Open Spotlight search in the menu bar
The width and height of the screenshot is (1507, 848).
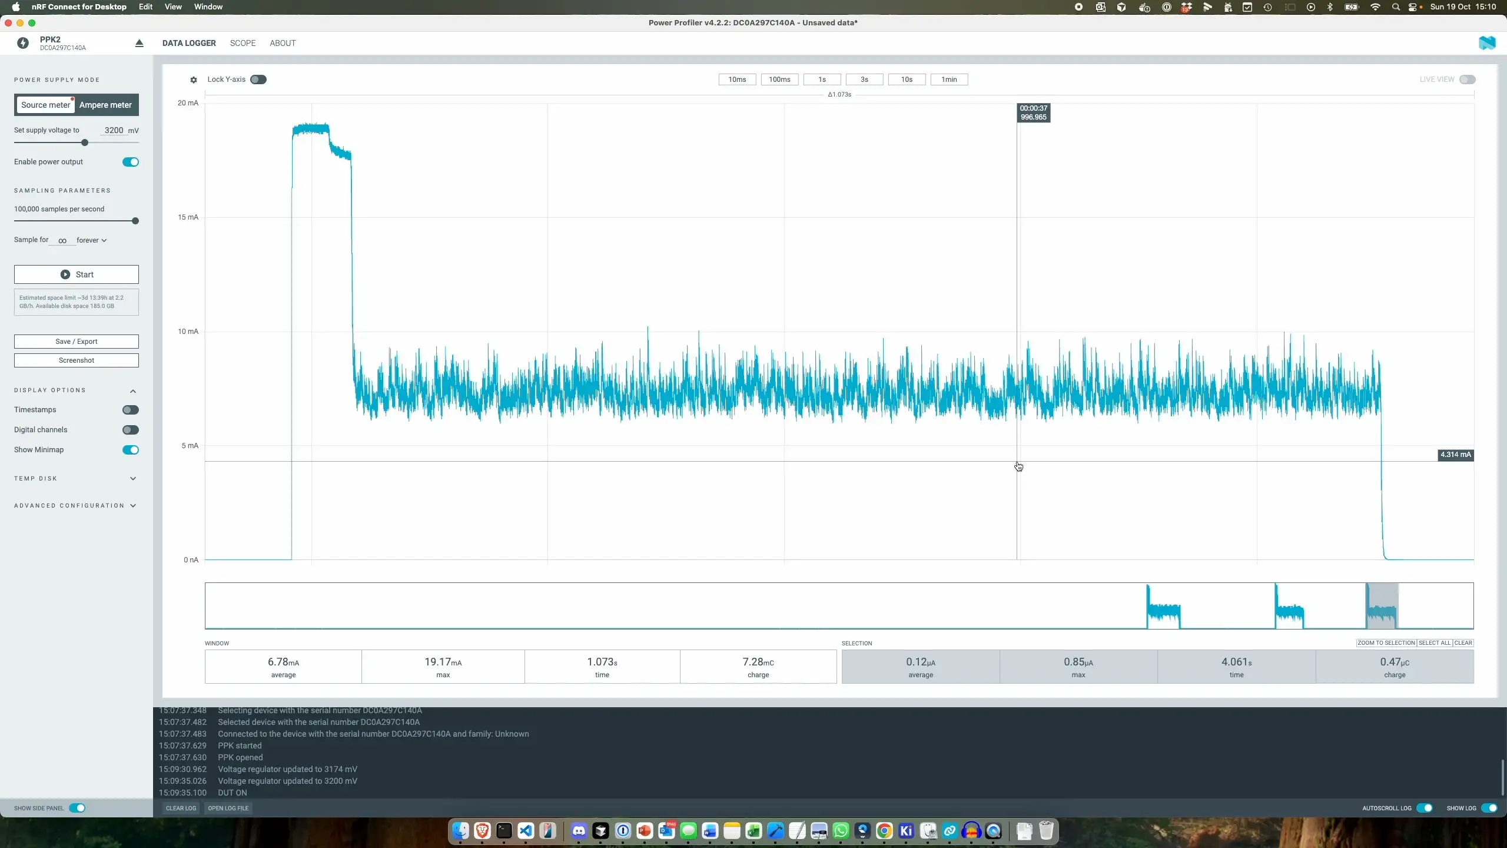[x=1395, y=6]
